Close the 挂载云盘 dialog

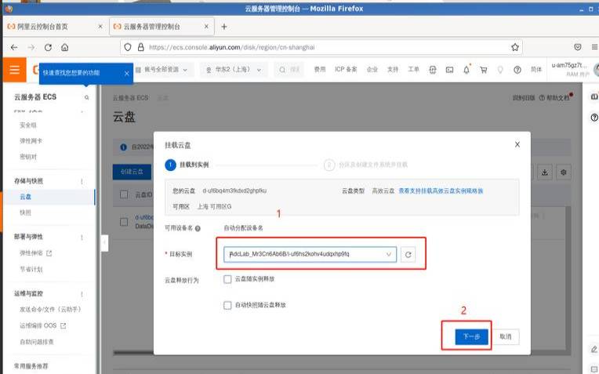click(x=517, y=144)
